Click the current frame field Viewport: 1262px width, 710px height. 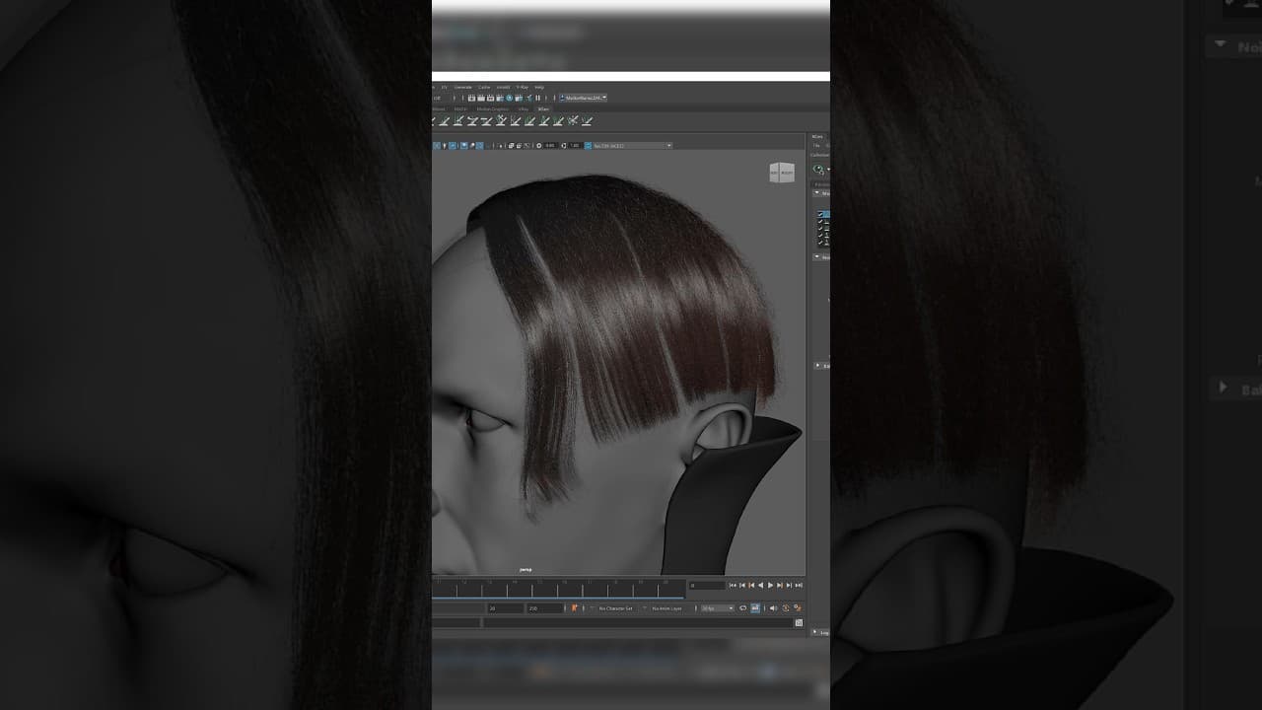point(706,586)
